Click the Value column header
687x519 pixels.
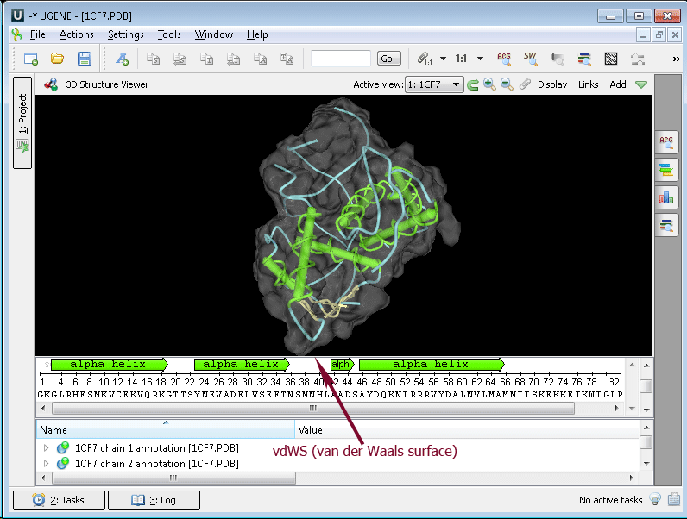click(467, 429)
